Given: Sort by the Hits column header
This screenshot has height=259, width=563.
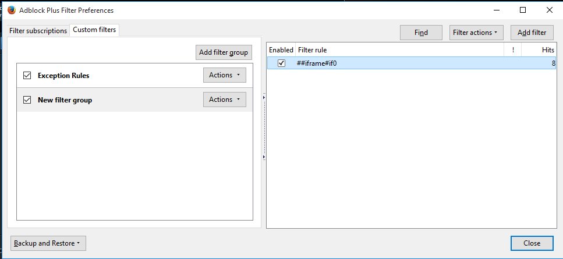Looking at the screenshot, I should click(x=539, y=50).
